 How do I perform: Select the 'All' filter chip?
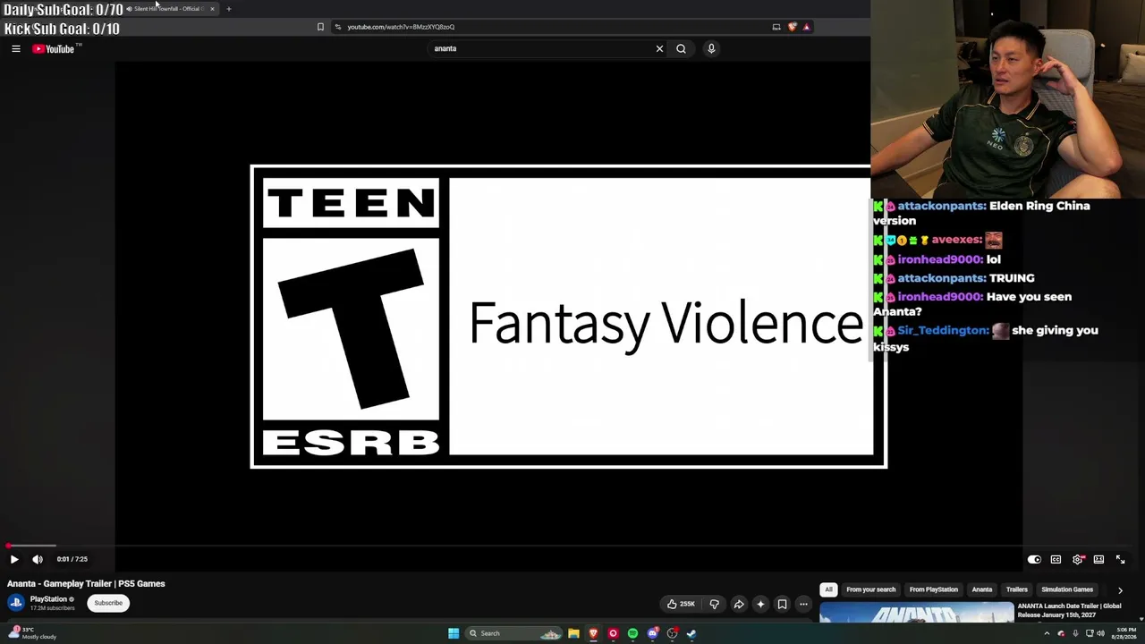(828, 589)
